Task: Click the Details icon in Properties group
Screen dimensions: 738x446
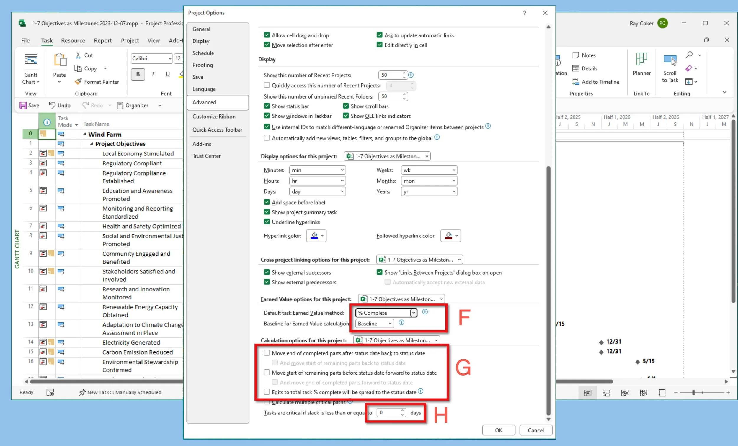Action: (x=575, y=68)
